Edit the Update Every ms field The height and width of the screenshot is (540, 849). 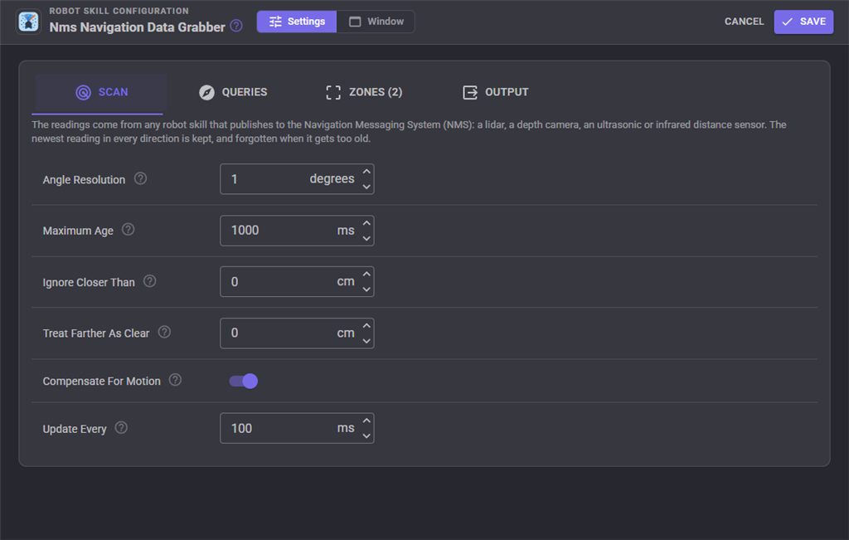(297, 428)
